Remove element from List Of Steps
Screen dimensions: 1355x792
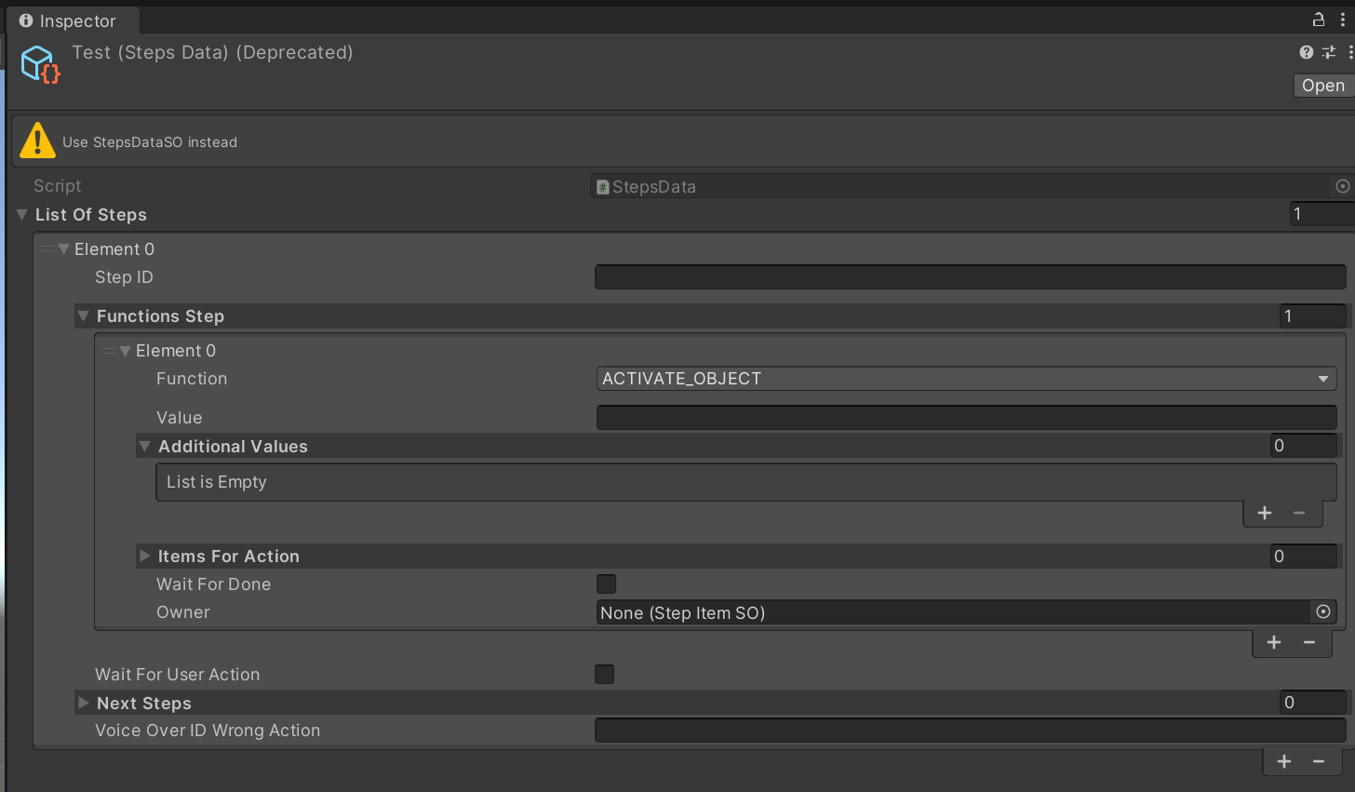tap(1319, 761)
